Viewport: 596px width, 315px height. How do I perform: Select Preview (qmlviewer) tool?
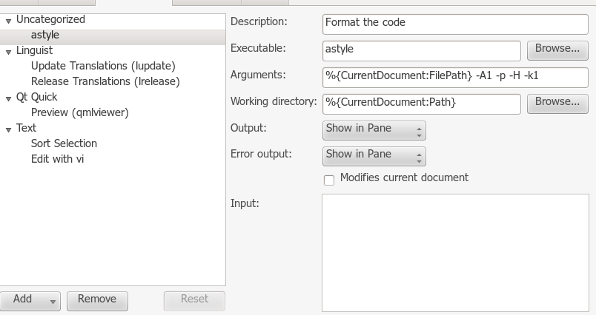click(80, 112)
